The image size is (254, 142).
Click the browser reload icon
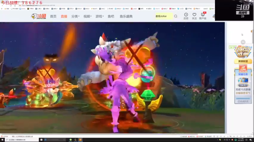click(11, 5)
